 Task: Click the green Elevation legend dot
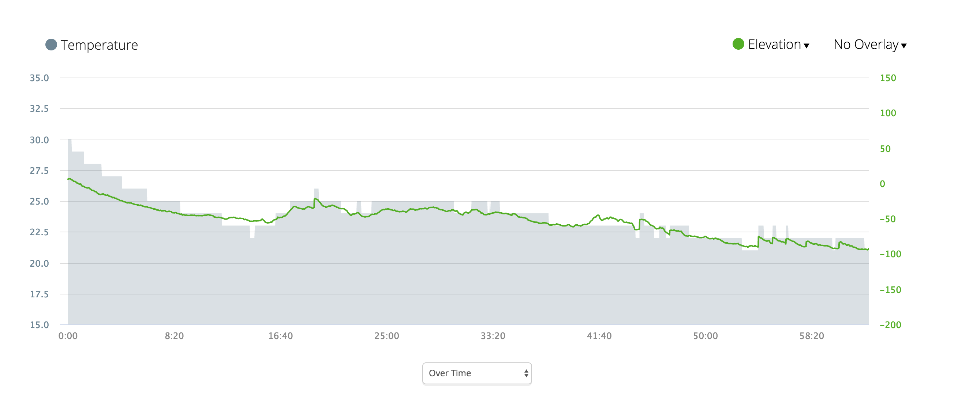(x=738, y=44)
